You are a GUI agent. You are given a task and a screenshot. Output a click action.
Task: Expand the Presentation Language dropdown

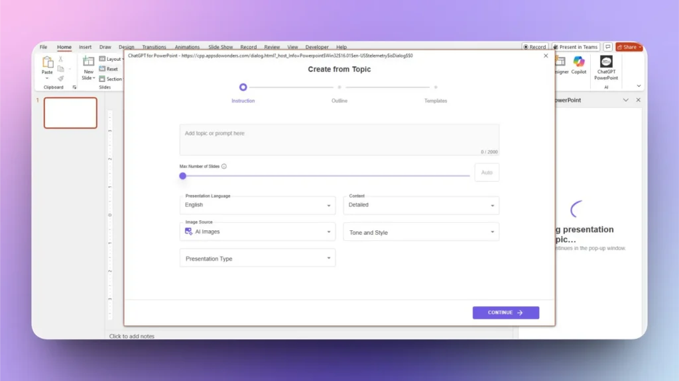pos(257,205)
